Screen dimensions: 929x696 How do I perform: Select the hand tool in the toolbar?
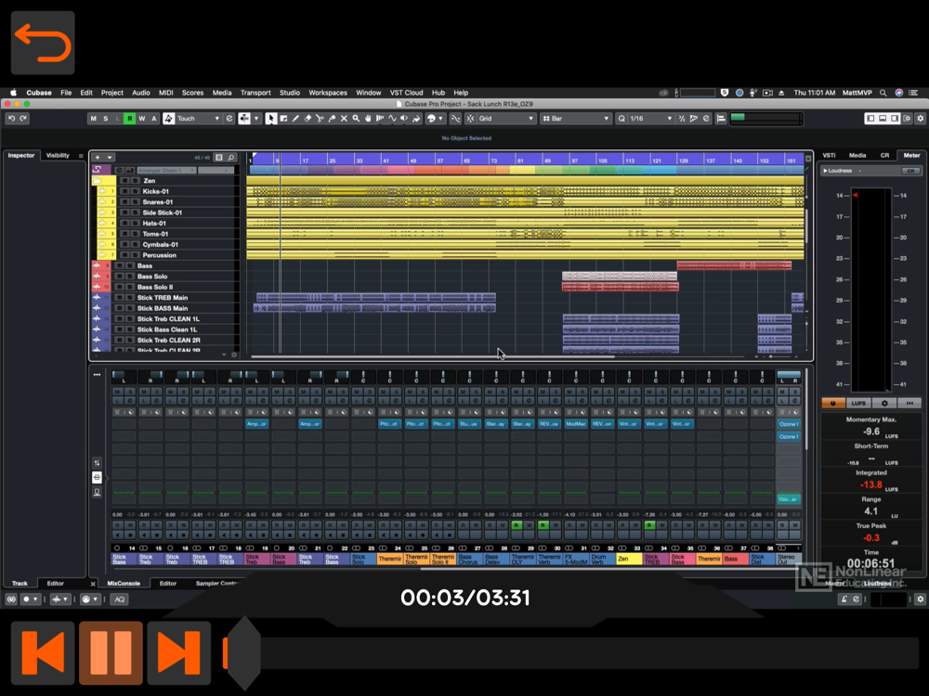(368, 119)
